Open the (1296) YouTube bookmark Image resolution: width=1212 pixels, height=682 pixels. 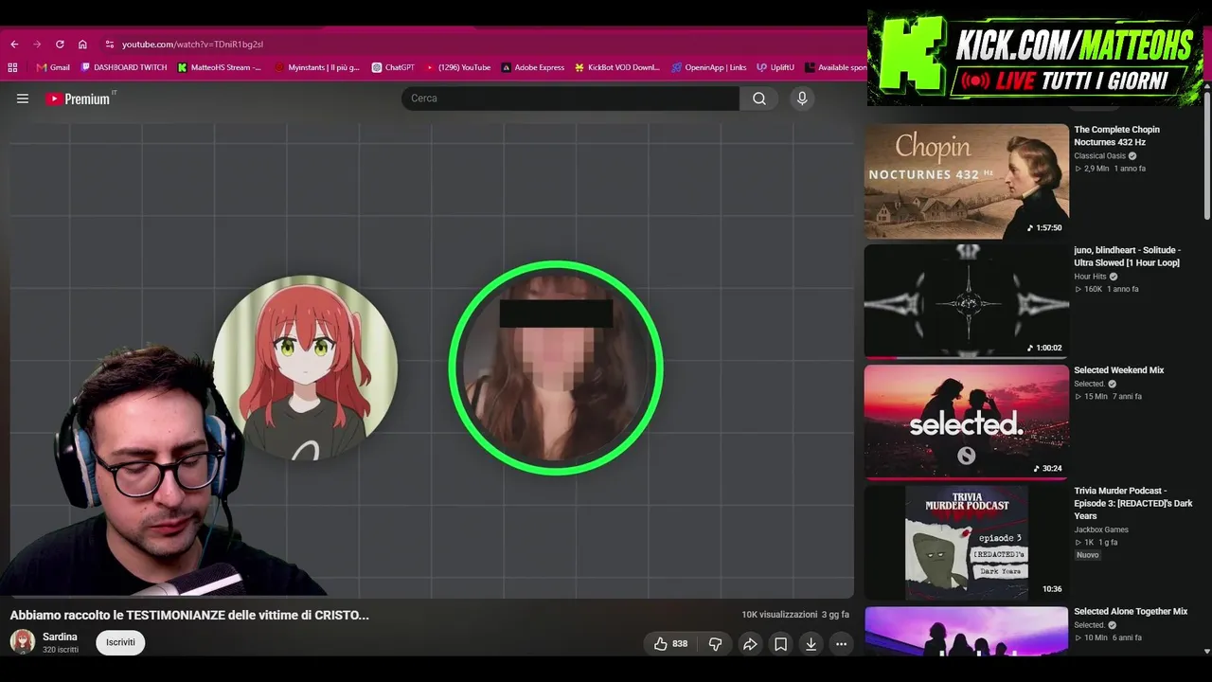[x=458, y=67]
